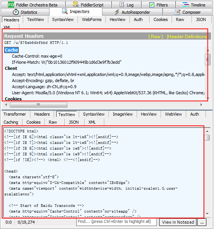The width and height of the screenshot is (214, 229).
Task: Click the View in Notepad button
Action: [178, 222]
